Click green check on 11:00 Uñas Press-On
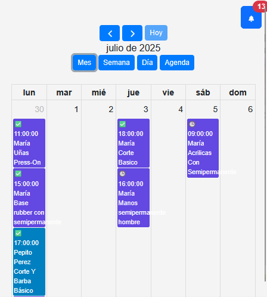Viewport: 267px width, 297px height. pos(18,124)
